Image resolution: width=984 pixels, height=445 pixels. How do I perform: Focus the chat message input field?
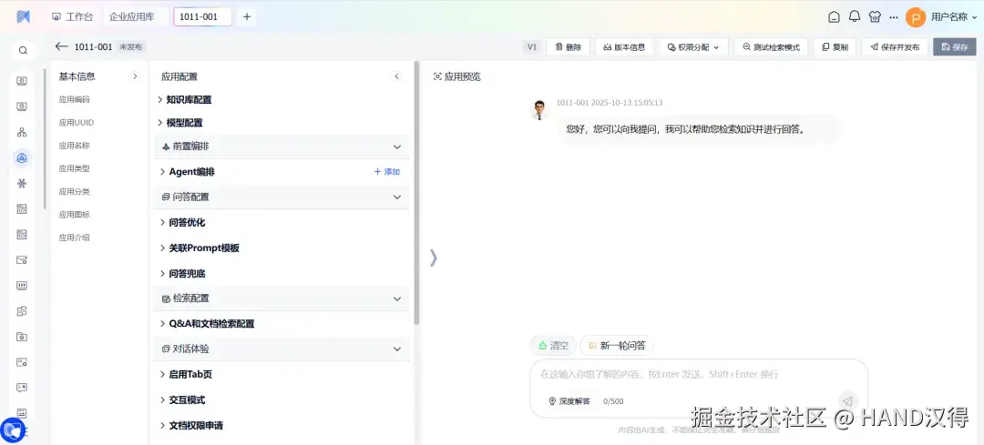tap(699, 375)
